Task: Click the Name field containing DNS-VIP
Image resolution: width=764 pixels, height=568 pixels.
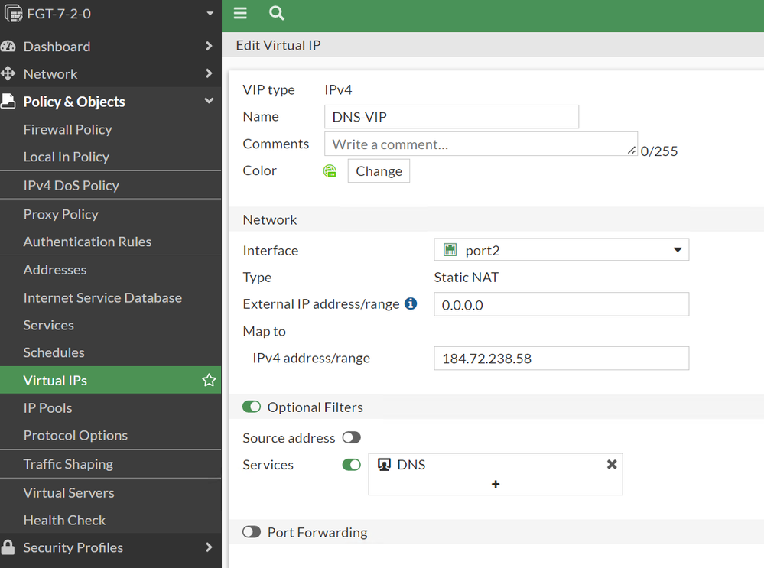Action: [451, 117]
